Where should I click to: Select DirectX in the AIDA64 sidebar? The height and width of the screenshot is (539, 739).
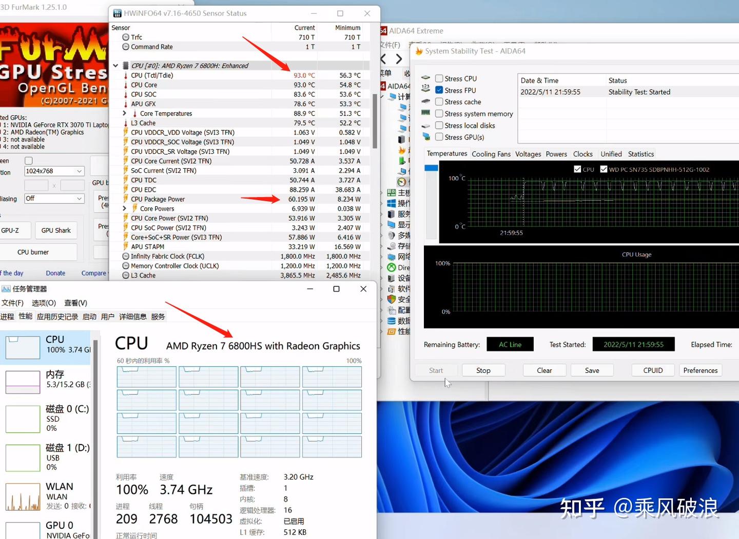tap(391, 266)
